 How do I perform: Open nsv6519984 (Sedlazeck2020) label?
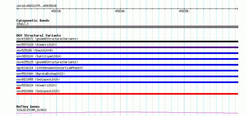point(38,91)
